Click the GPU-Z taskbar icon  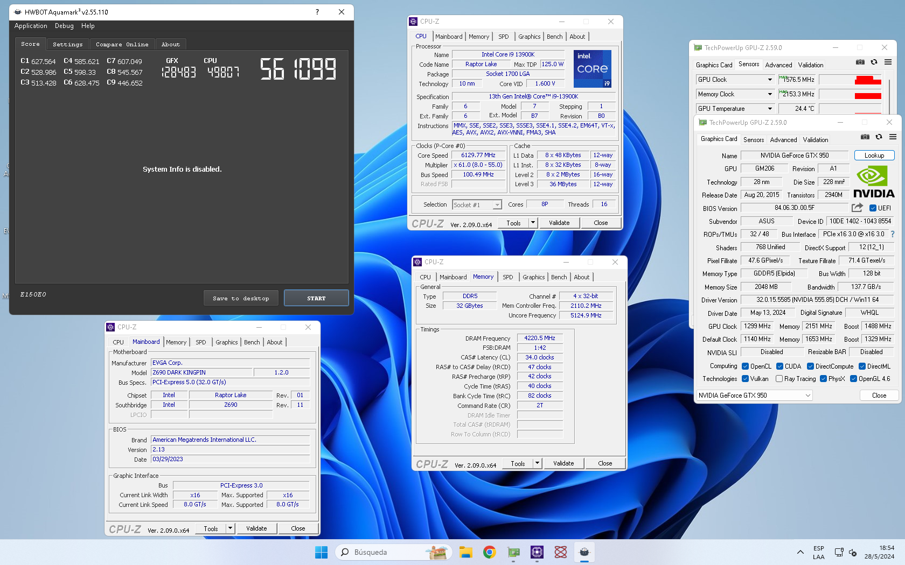click(513, 552)
